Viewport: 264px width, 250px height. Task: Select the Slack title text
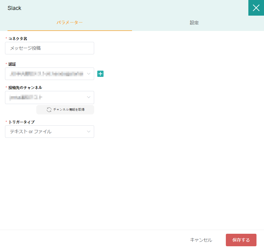(x=14, y=8)
